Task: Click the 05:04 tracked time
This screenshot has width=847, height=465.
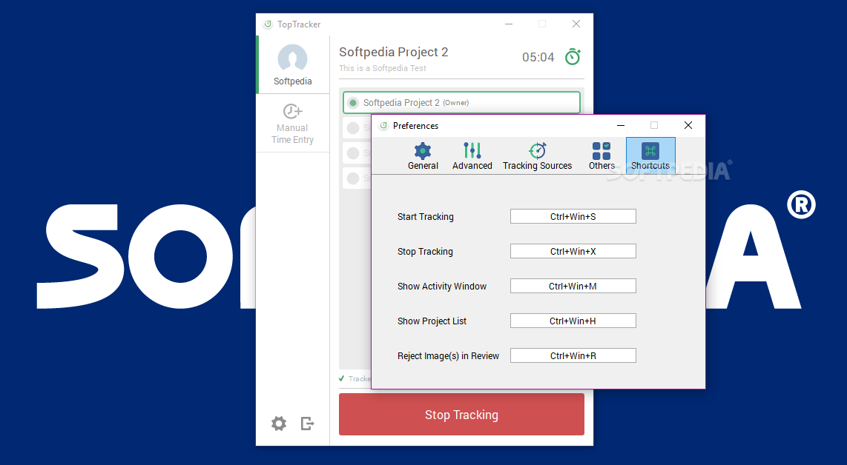Action: (538, 57)
